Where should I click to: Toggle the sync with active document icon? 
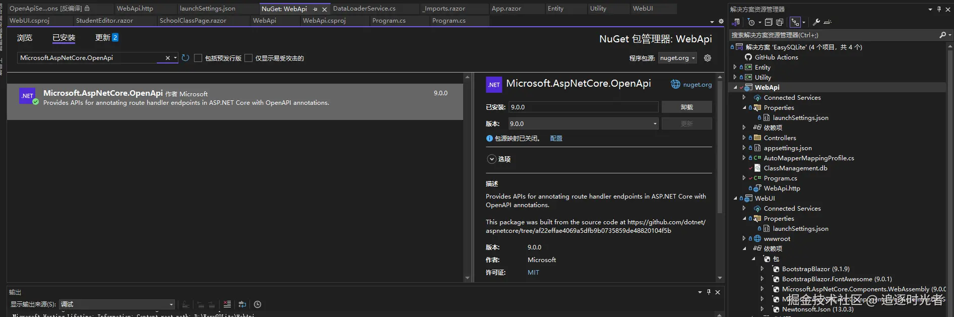point(795,22)
